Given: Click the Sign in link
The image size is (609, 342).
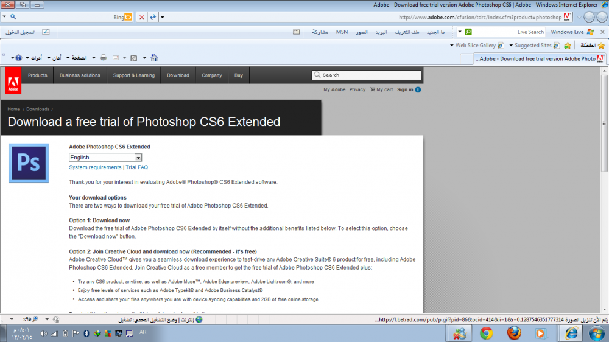Looking at the screenshot, I should (x=405, y=89).
